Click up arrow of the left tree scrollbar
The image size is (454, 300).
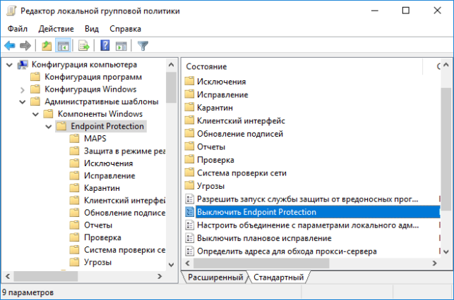point(171,65)
